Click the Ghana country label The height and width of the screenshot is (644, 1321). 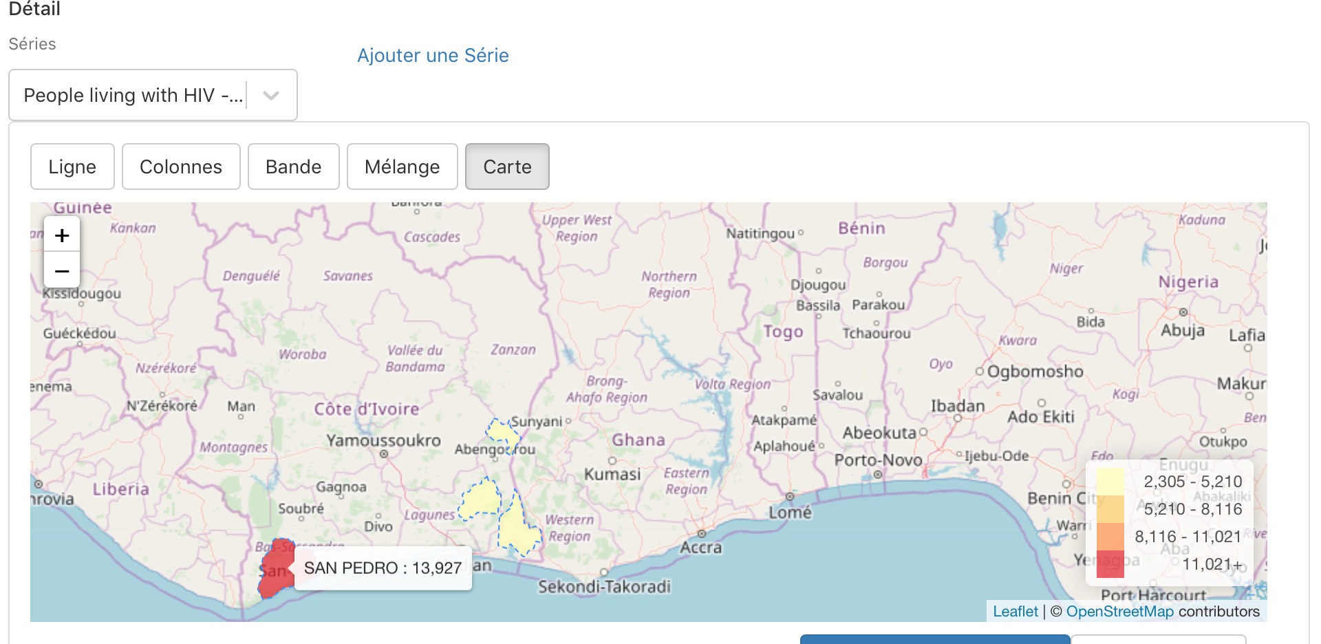(x=638, y=440)
